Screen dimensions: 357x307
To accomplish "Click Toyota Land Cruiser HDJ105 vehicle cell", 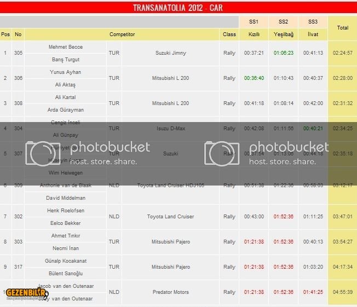I will (x=170, y=186).
